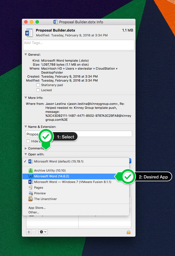Viewport: 175px width, 256px height.
Task: Click the plus button to add user
Action: tap(29, 232)
